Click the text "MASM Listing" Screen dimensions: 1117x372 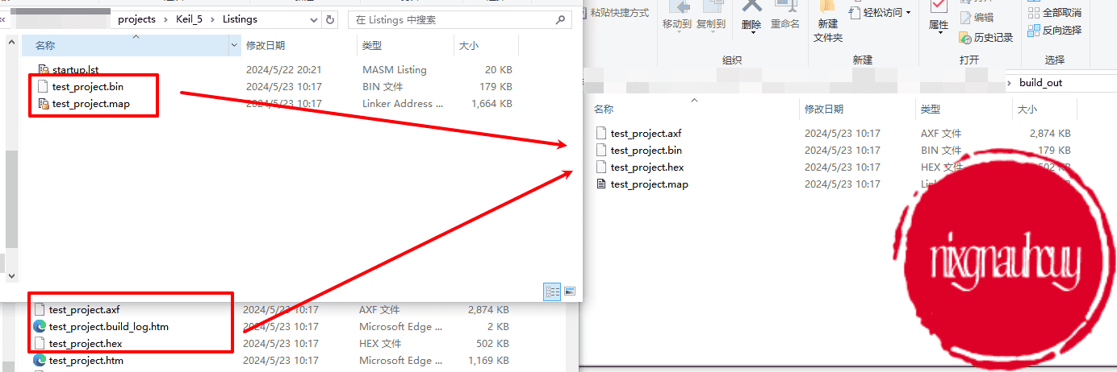click(395, 70)
